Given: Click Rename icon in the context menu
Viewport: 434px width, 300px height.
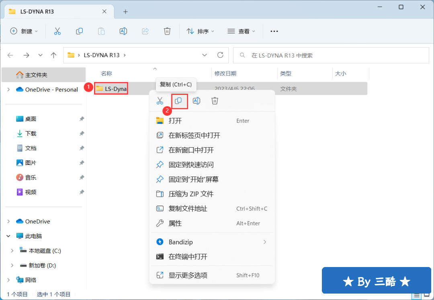Looking at the screenshot, I should pos(197,101).
